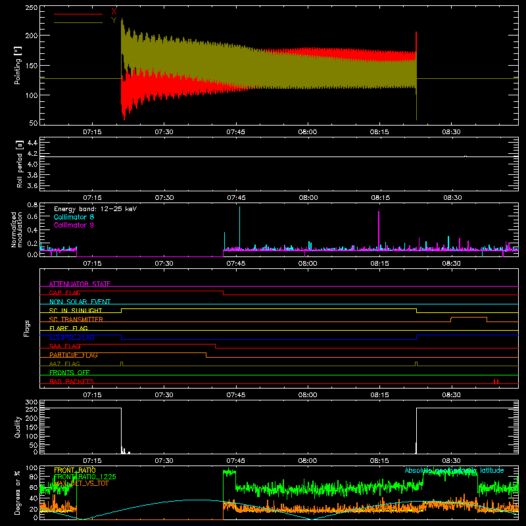This screenshot has width=526, height=526.
Task: Click the yellow FRONT_RATIO legend label
Action: tap(75, 470)
